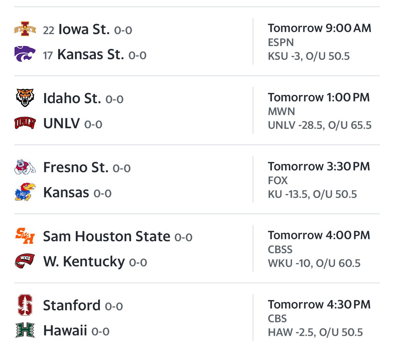Tap the Idaho State Bengals tiger logo
The width and height of the screenshot is (394, 350).
[x=25, y=98]
